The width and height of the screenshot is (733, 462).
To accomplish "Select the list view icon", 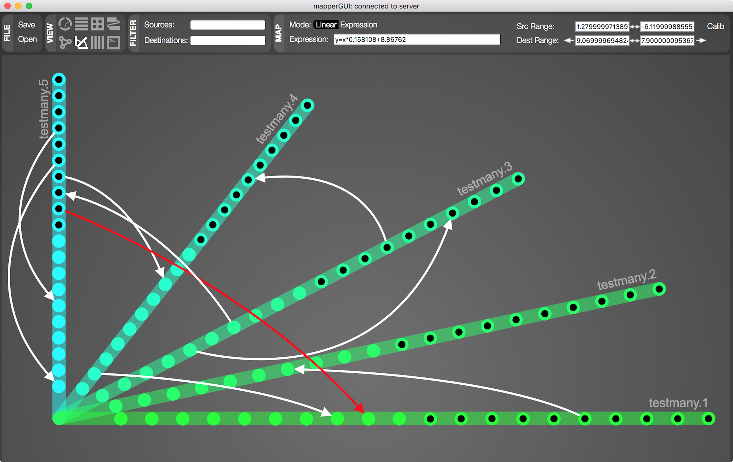I will point(81,24).
